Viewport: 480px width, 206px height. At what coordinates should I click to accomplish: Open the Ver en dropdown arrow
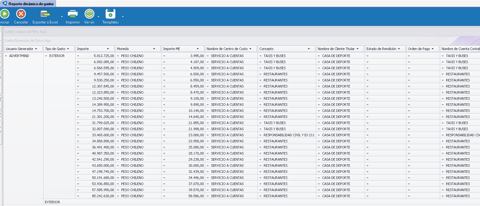[98, 16]
